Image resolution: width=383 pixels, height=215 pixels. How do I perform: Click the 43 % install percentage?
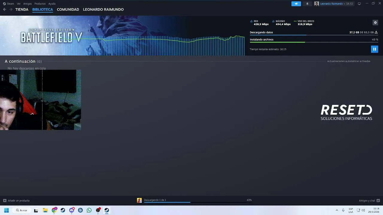pos(375,39)
